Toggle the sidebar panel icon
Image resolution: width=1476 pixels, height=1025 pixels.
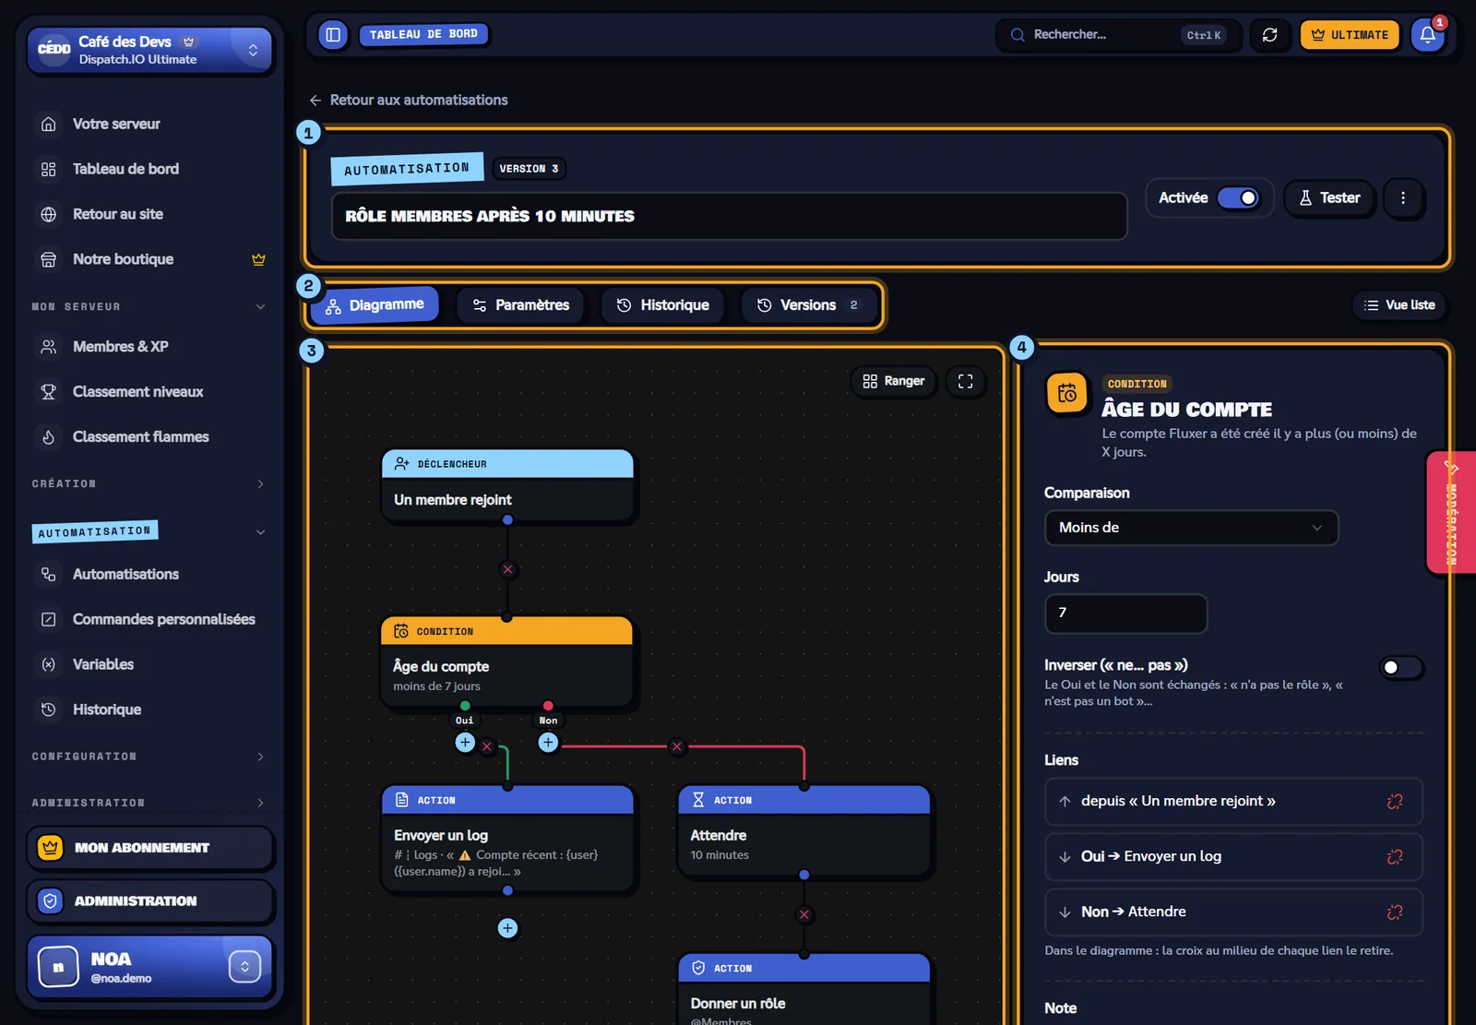(x=333, y=35)
